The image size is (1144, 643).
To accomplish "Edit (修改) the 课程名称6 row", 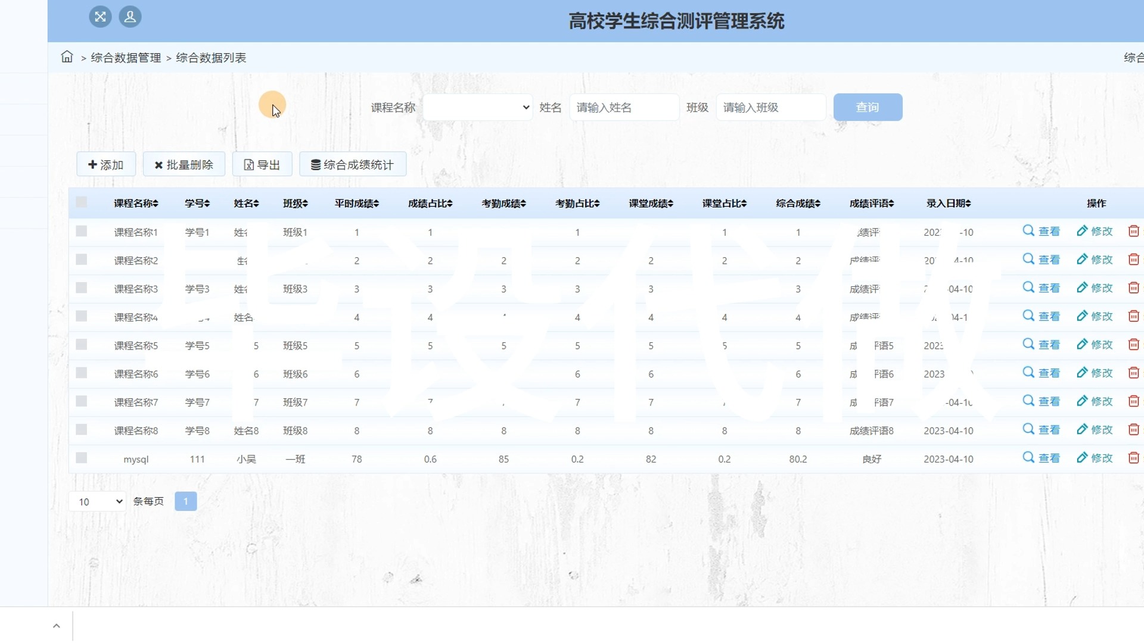I will (1095, 373).
